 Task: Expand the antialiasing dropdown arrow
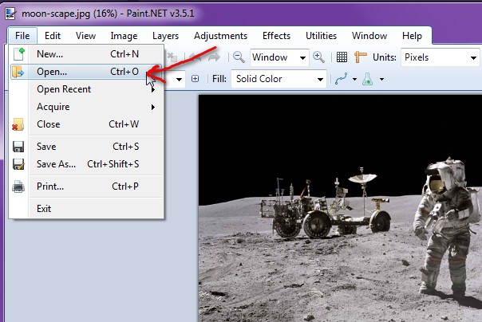pyautogui.click(x=354, y=79)
